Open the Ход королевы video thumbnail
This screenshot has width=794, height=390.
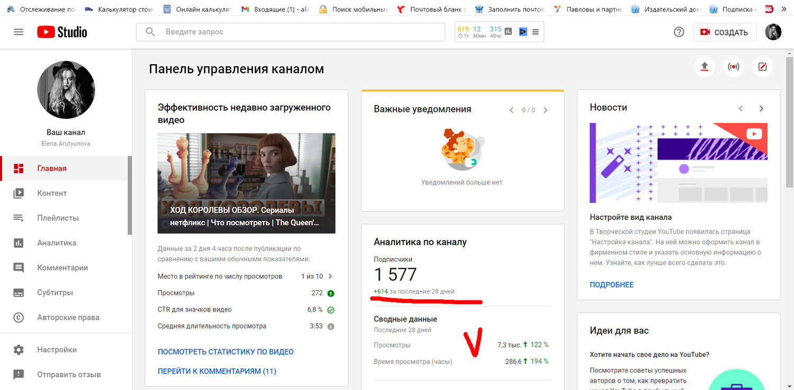pyautogui.click(x=246, y=183)
